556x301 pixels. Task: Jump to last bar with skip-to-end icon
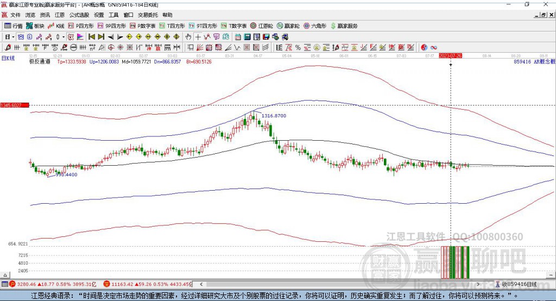point(101,37)
